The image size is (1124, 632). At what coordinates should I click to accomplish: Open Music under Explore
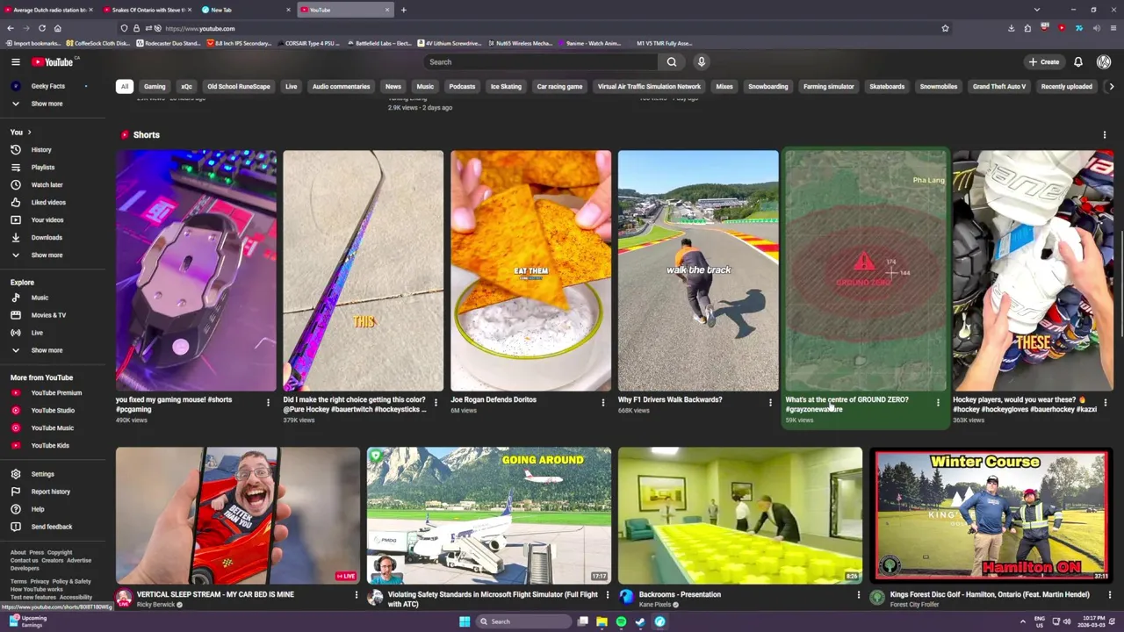(40, 298)
